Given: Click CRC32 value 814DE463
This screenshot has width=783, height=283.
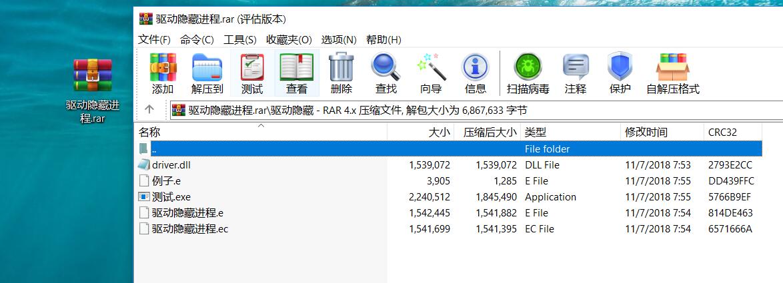Looking at the screenshot, I should click(730, 212).
